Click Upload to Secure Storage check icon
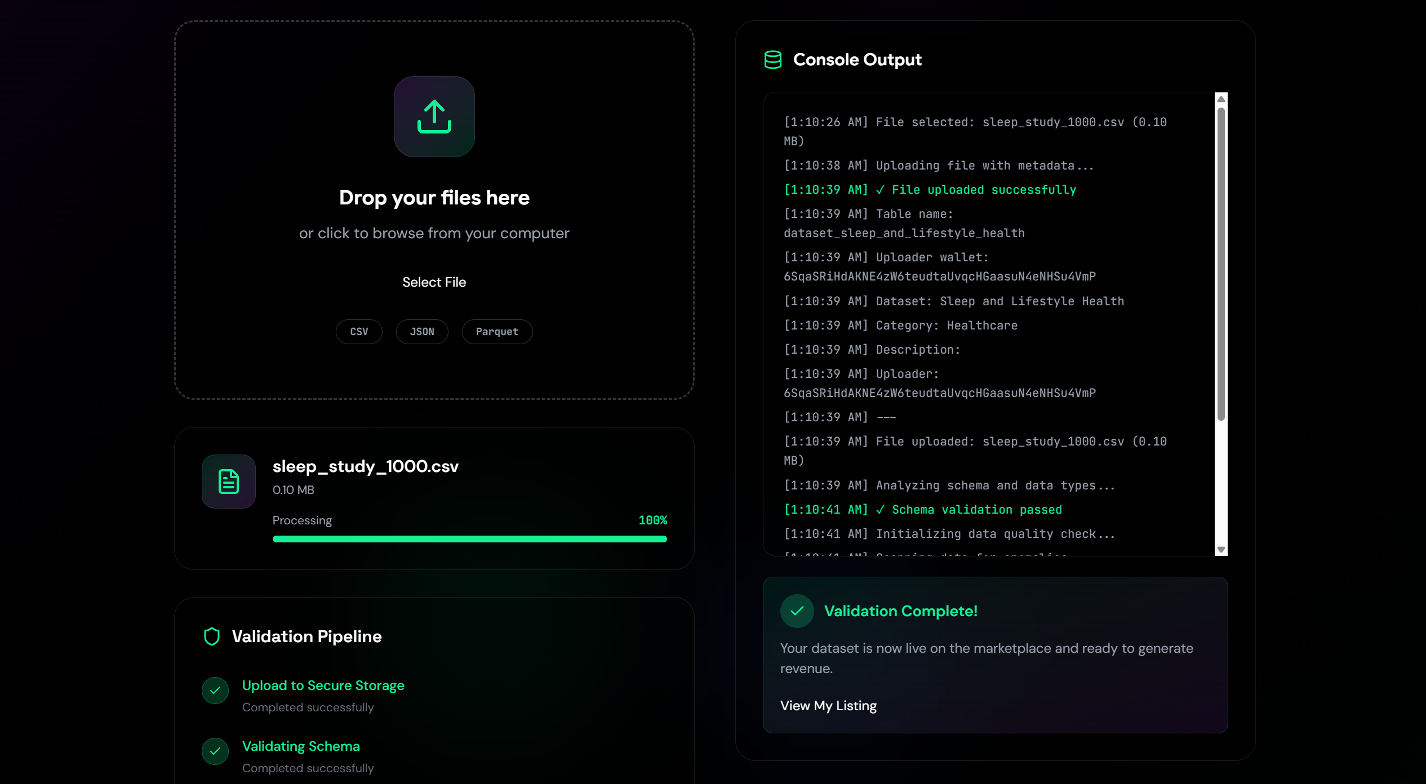The image size is (1426, 784). (215, 691)
